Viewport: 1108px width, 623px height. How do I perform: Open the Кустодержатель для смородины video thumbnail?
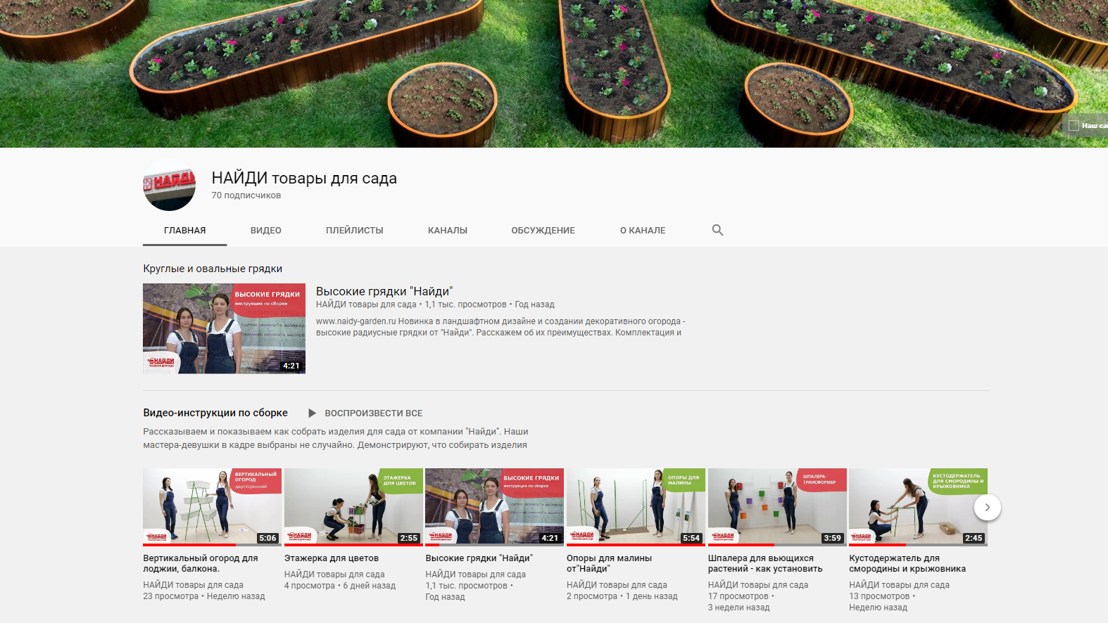(918, 507)
